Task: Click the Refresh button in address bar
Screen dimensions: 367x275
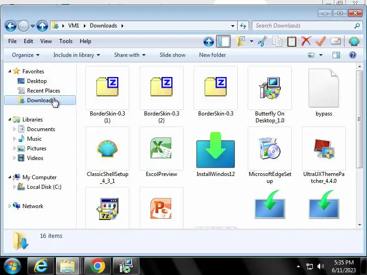Action: click(243, 26)
